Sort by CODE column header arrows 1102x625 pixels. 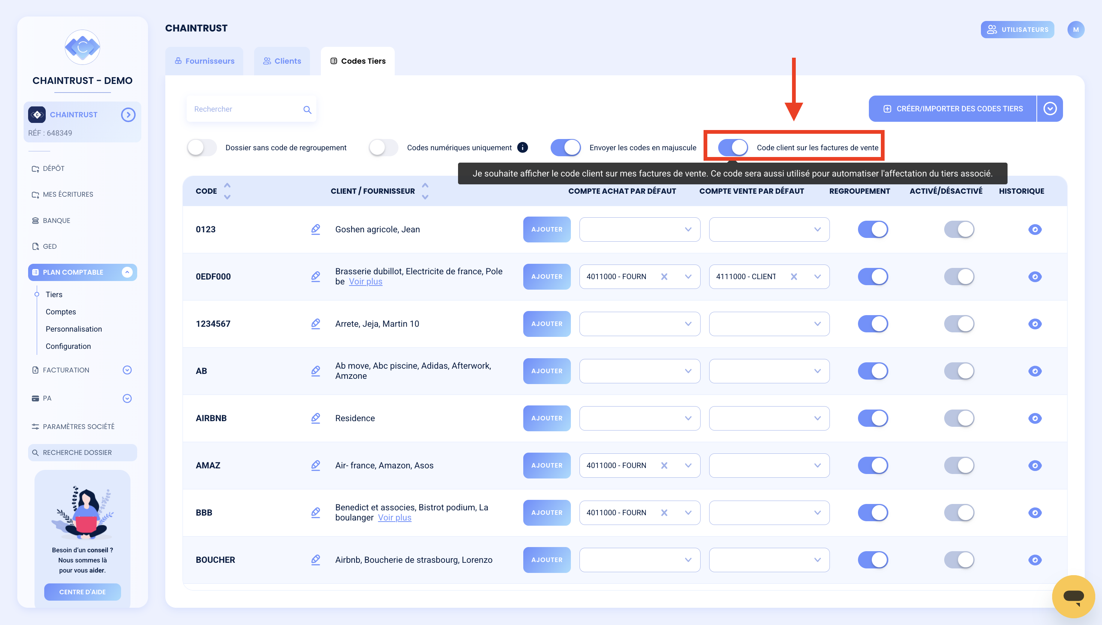pos(227,191)
